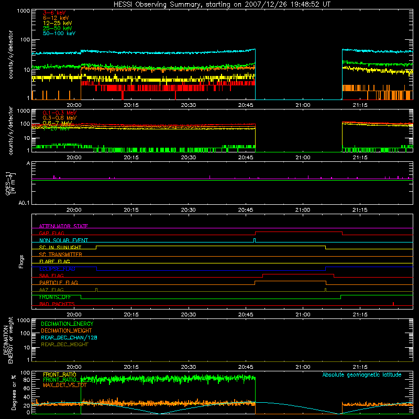Click the 0.3-0.8 MeV legend label
Viewport: 419px width, 419px height.
tap(60, 118)
